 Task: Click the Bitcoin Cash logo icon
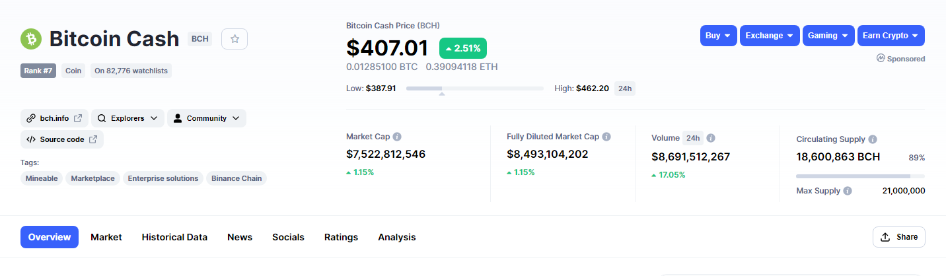pyautogui.click(x=31, y=39)
